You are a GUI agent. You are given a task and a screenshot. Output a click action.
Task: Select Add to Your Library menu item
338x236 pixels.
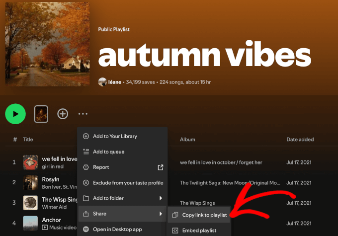(x=115, y=136)
